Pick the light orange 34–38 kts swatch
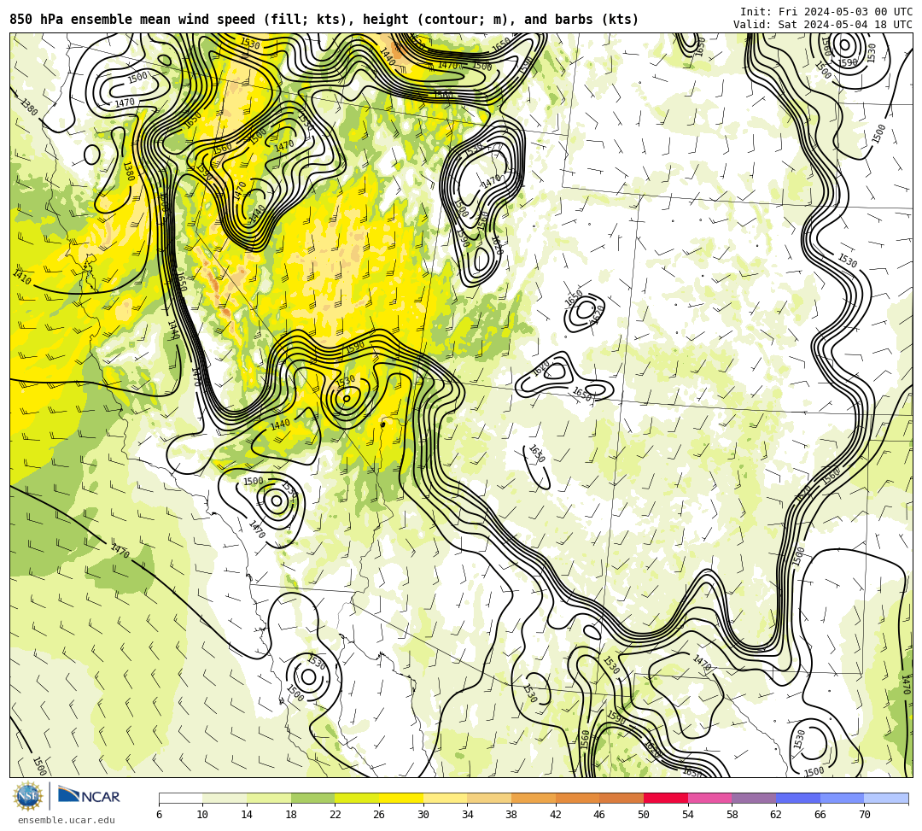Image resolution: width=922 pixels, height=831 pixels. [489, 798]
